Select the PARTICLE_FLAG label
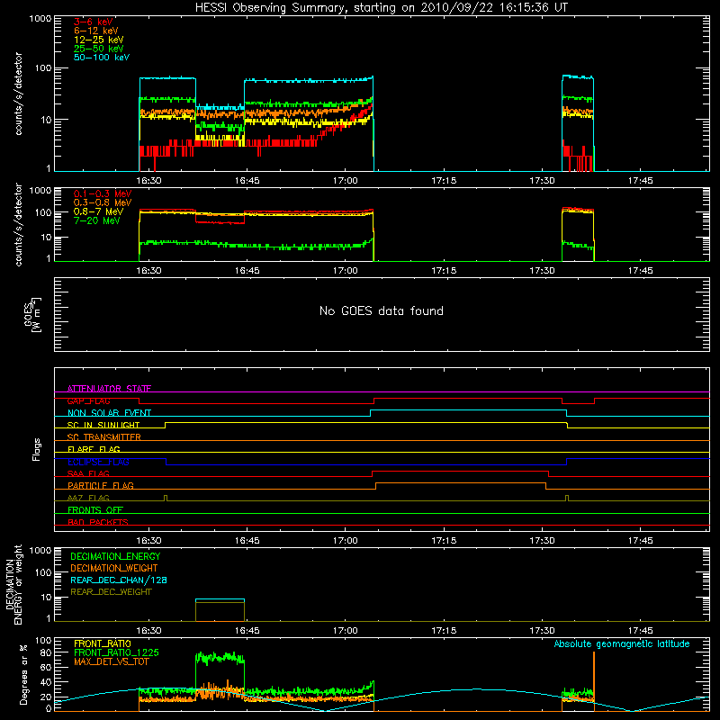Image resolution: width=720 pixels, height=720 pixels. coord(101,485)
